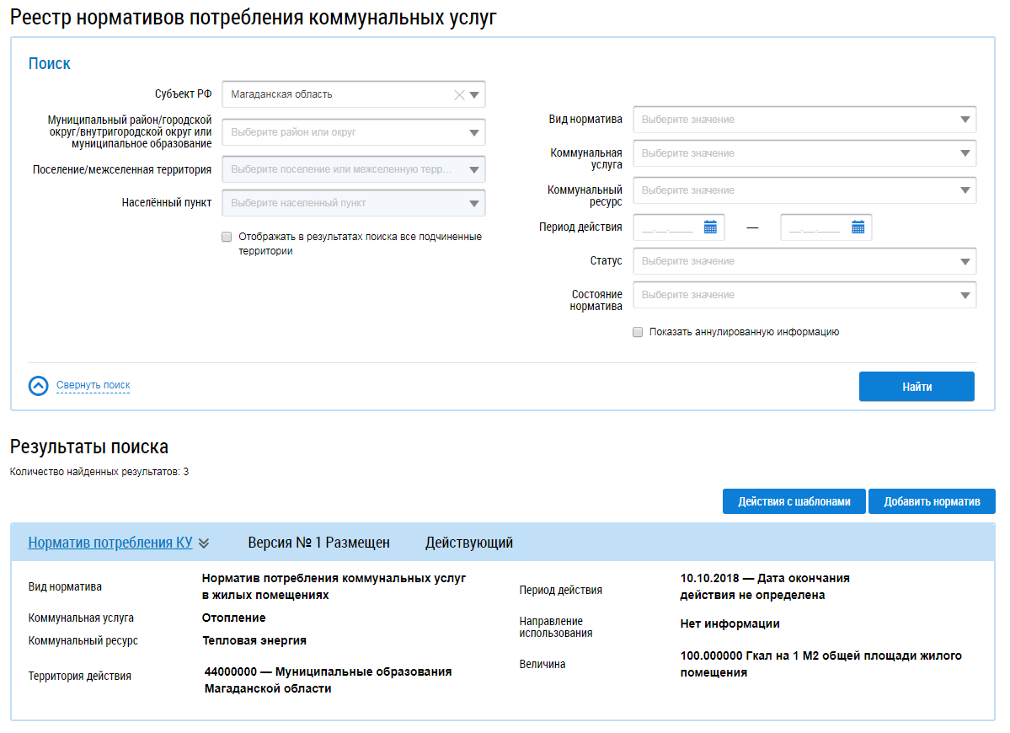Clear the Магаданская область selection with X icon

(x=459, y=95)
